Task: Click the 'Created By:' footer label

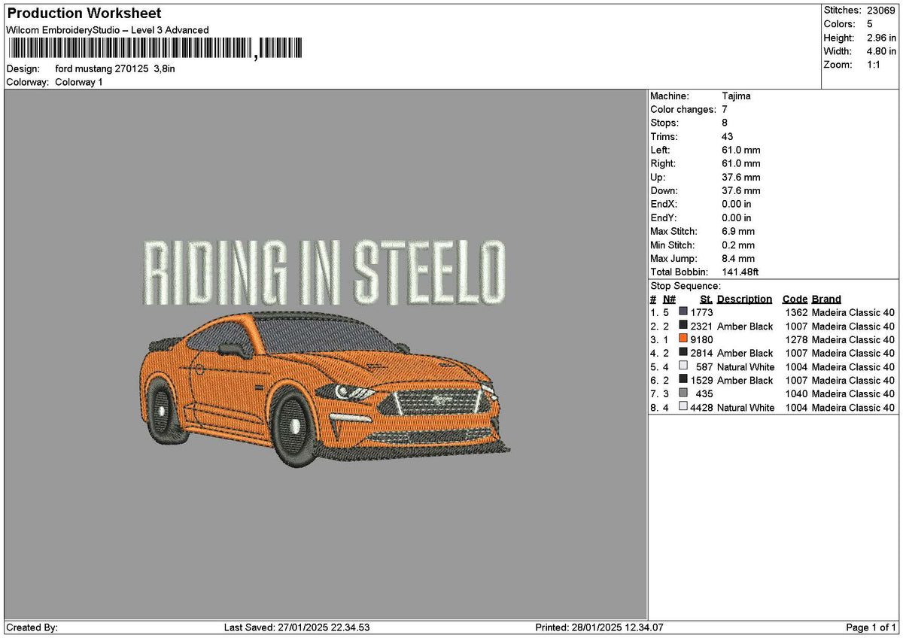Action: point(32,627)
